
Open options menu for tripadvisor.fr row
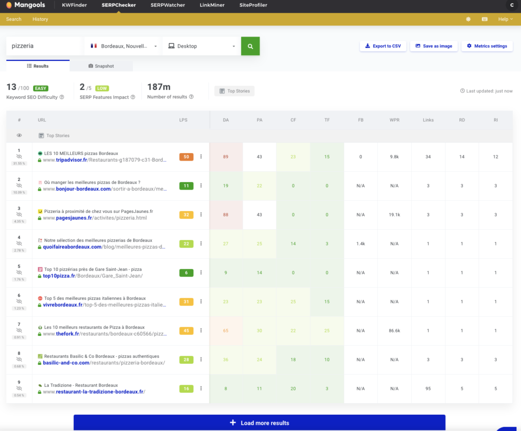click(201, 157)
